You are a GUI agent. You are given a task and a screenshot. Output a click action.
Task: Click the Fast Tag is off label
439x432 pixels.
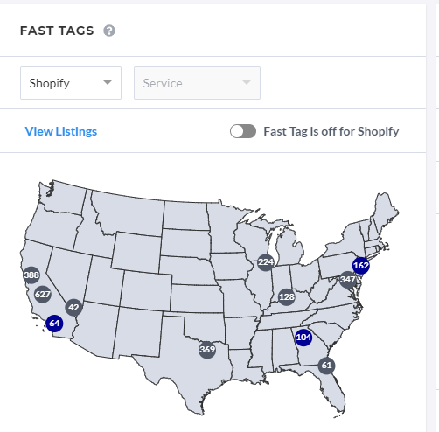[331, 131]
